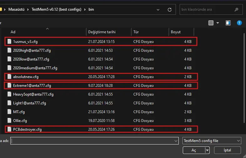The width and height of the screenshot is (246, 158).
Task: Select the file 2020medium@anta777.cfg
Action: click(x=35, y=68)
